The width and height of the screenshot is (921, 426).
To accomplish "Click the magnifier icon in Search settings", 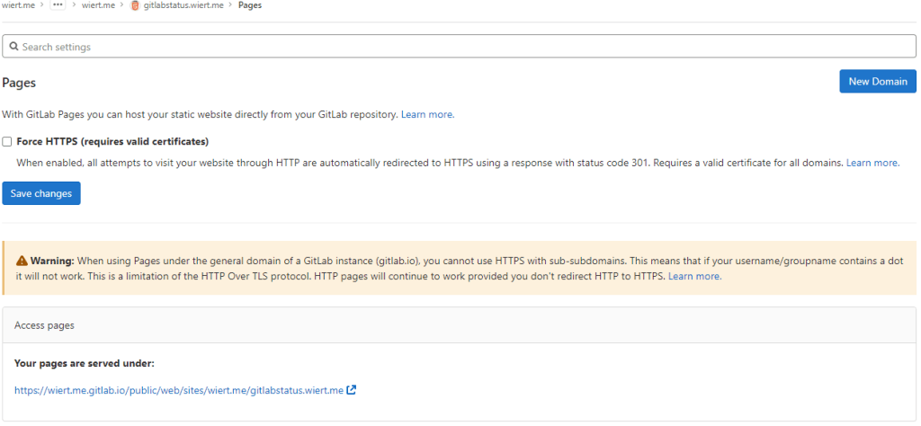I will 14,46.
